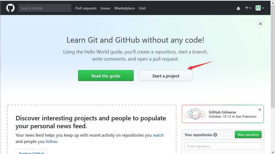Click the GitHub Universe Octocat illustration
This screenshot has height=154, width=275.
tap(195, 114)
